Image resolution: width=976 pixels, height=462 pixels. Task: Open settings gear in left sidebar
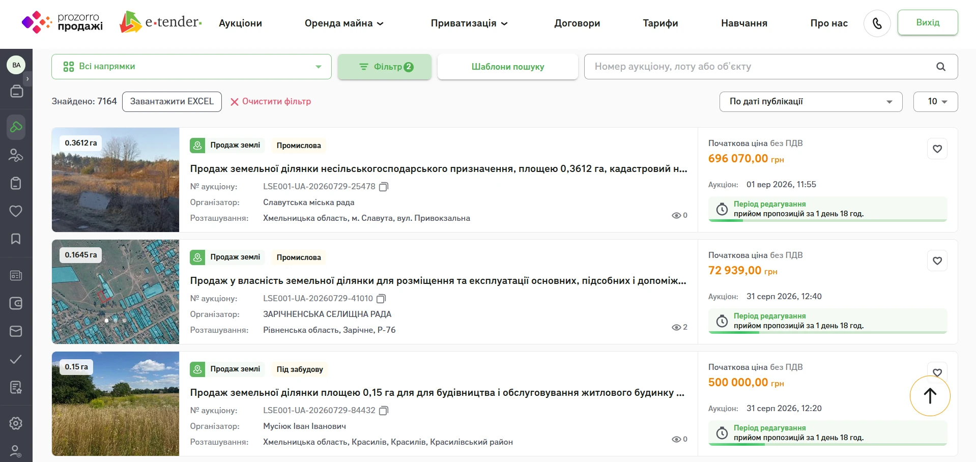(16, 423)
